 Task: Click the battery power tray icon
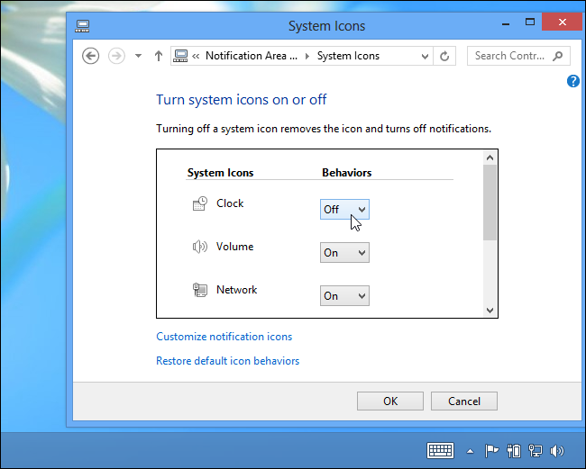pyautogui.click(x=515, y=451)
